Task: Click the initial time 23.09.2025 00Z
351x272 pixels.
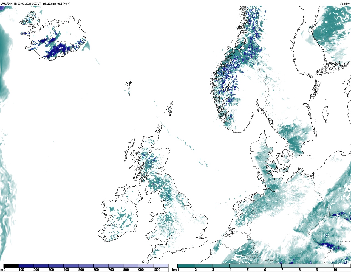Action: [x=27, y=4]
